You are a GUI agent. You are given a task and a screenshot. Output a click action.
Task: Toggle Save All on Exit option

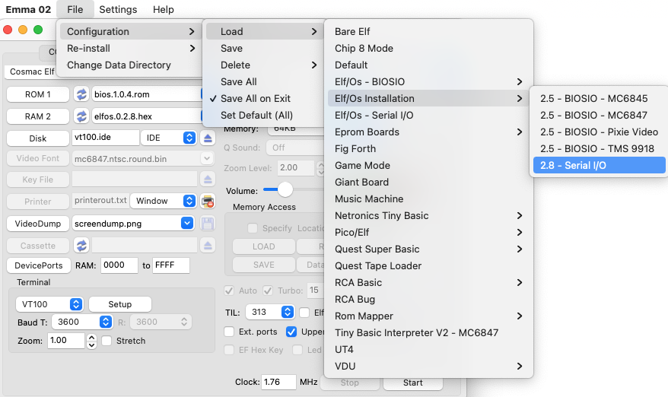tap(263, 98)
